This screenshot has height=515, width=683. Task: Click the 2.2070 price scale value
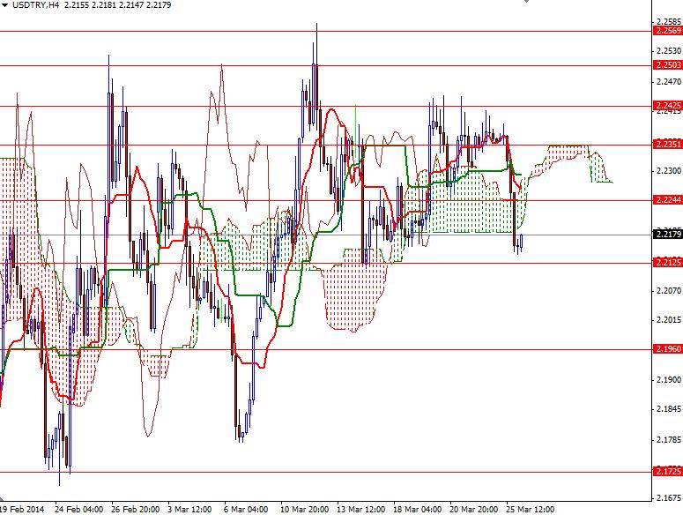669,291
